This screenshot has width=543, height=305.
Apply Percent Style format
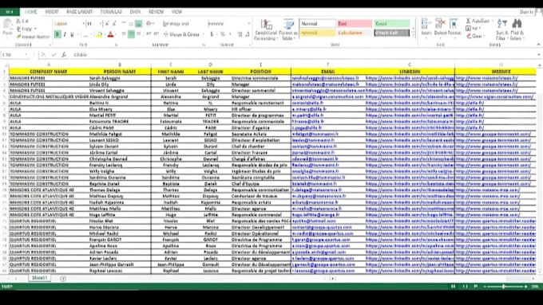click(x=223, y=34)
